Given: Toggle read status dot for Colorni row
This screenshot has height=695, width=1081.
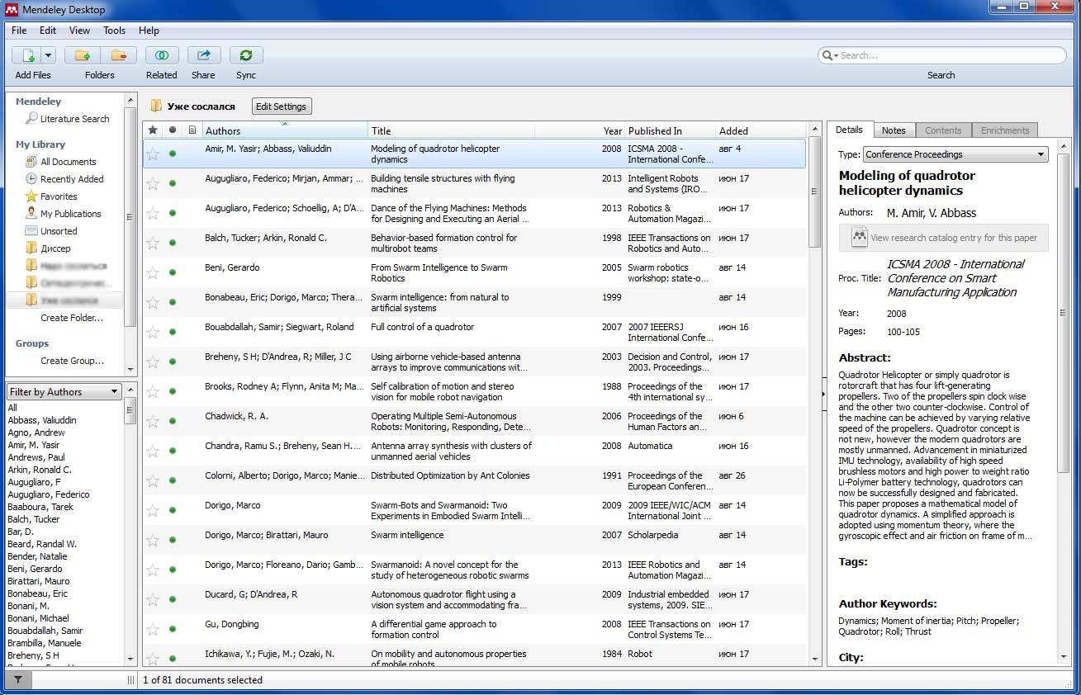Looking at the screenshot, I should (172, 480).
